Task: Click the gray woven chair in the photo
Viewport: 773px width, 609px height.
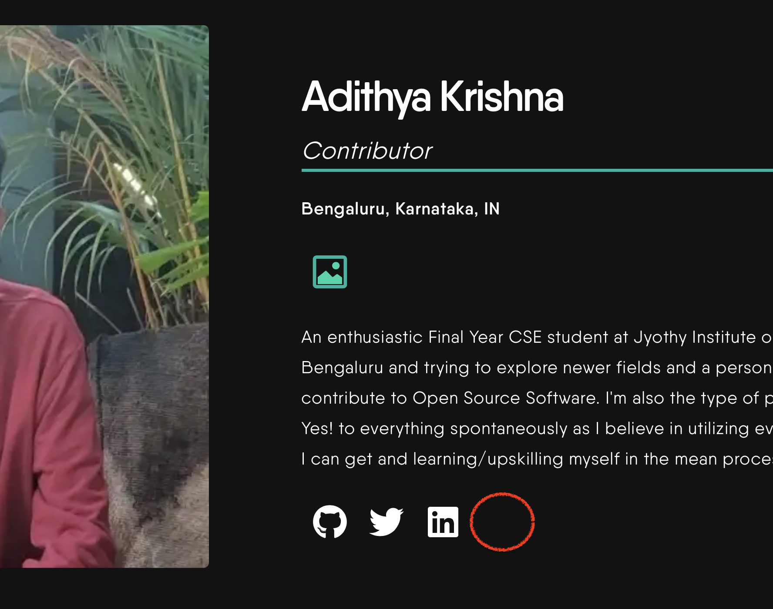Action: pyautogui.click(x=157, y=435)
